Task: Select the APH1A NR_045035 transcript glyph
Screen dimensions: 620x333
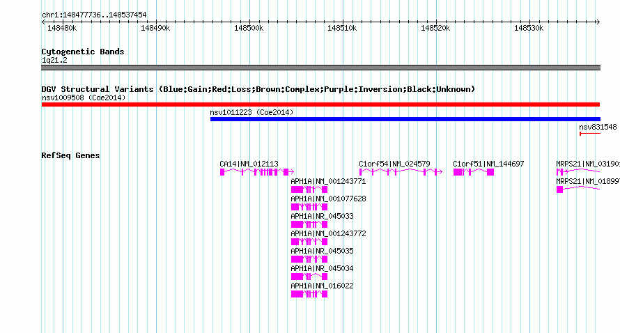Action: (x=309, y=259)
